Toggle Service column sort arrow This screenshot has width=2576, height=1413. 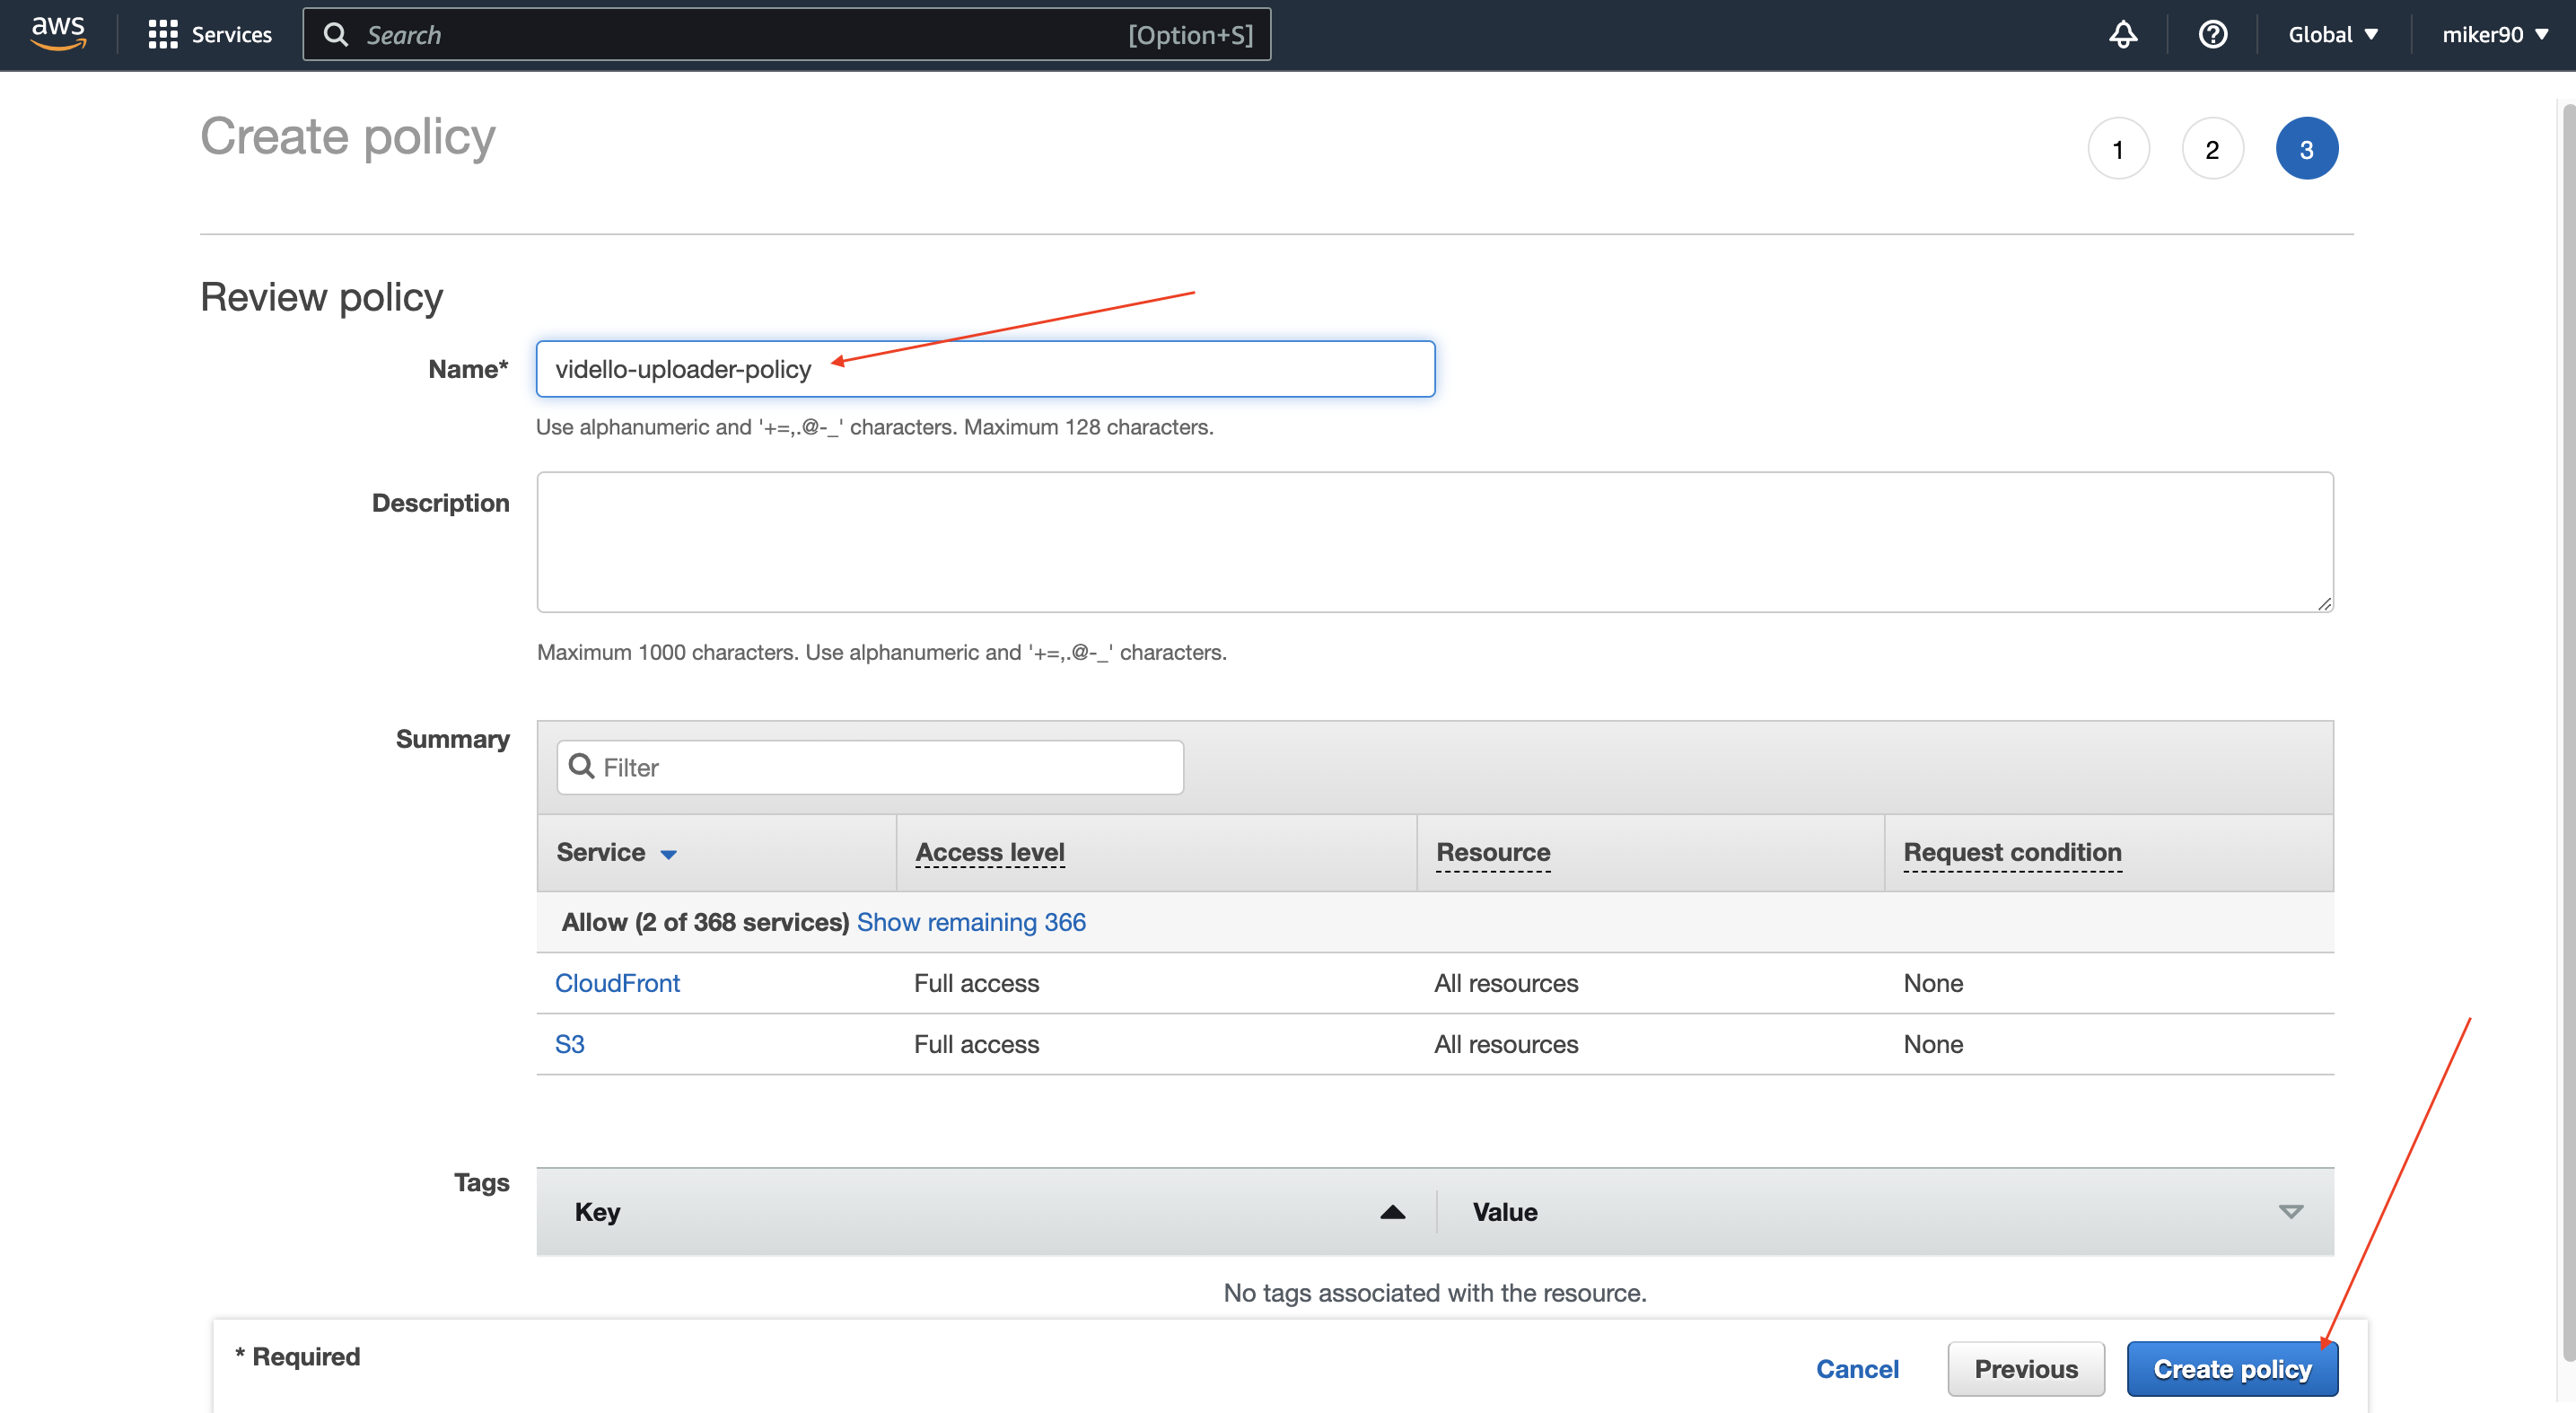(x=669, y=853)
